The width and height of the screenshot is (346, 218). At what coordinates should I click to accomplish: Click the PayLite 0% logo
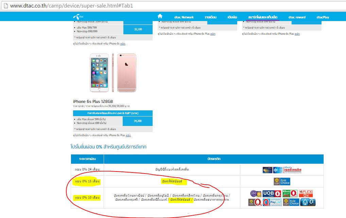pos(272,202)
